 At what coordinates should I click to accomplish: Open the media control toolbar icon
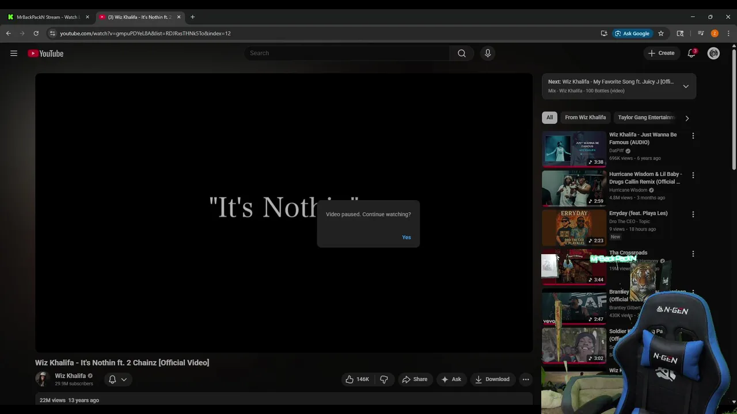(701, 33)
